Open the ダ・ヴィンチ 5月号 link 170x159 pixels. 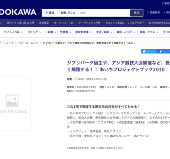(x=89, y=23)
